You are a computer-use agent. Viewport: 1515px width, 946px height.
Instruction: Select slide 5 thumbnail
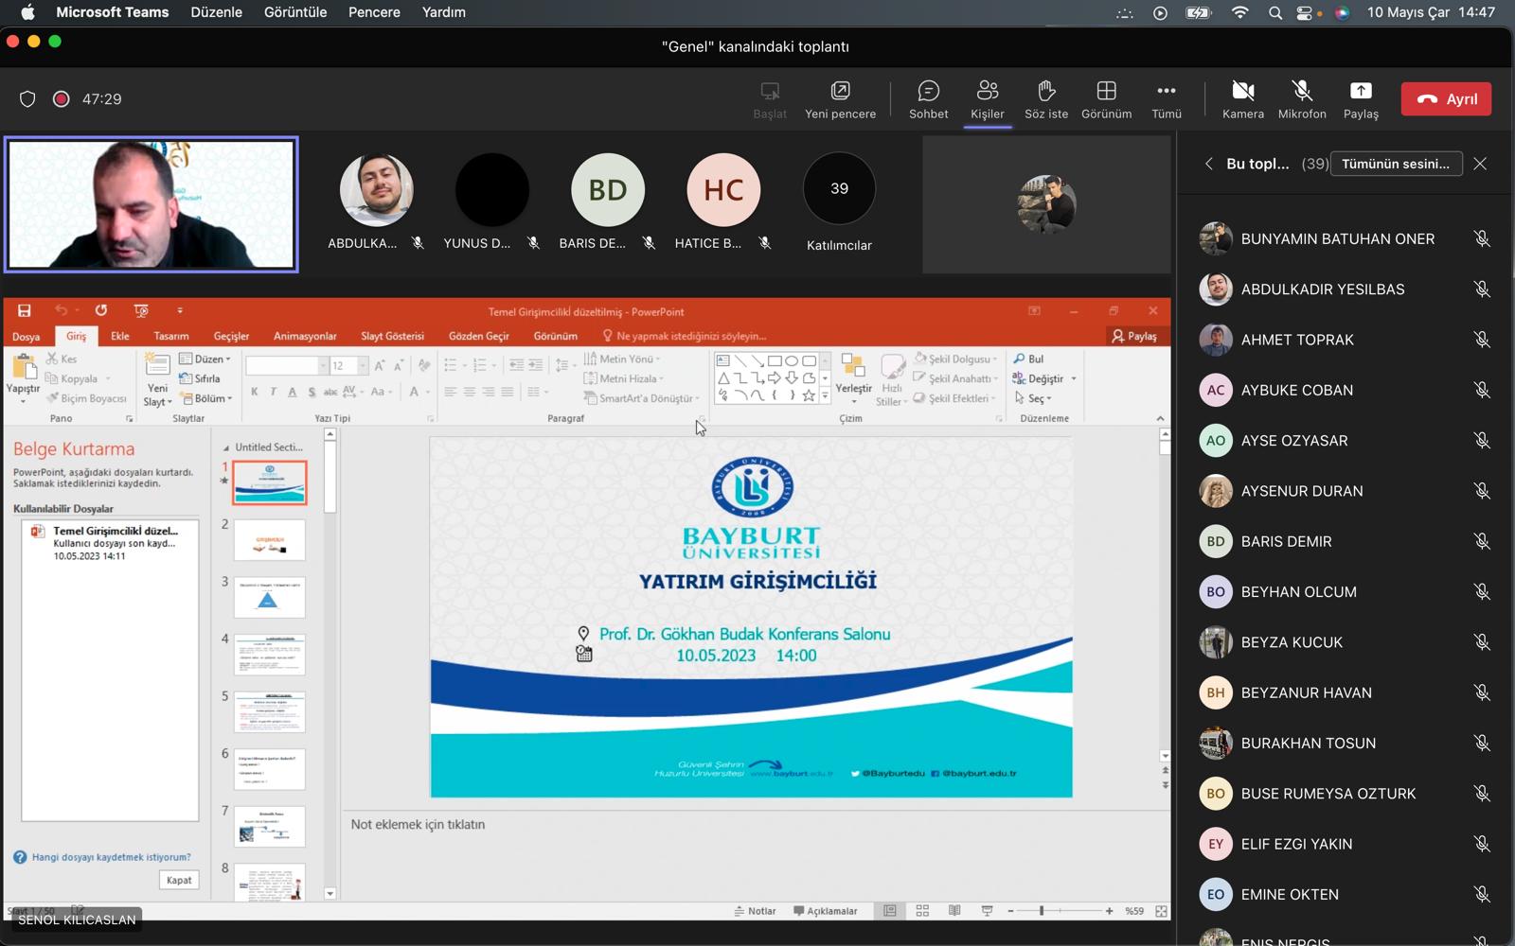(270, 712)
